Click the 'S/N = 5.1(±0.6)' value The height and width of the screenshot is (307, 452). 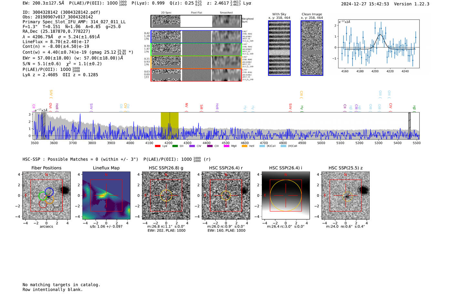point(42,64)
